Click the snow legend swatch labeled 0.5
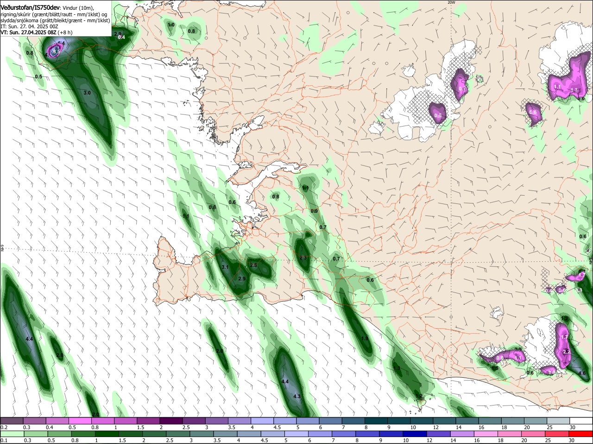 tap(80, 420)
